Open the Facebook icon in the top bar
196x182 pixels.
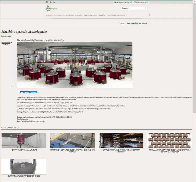[47, 2]
